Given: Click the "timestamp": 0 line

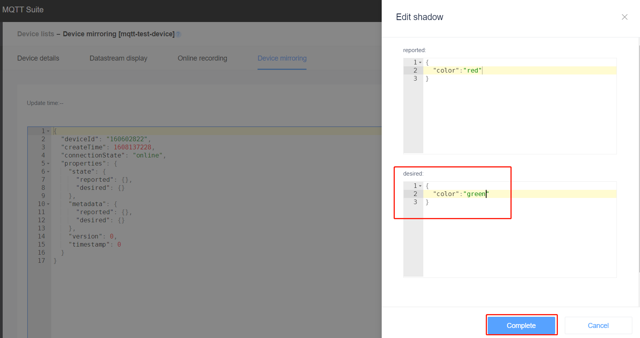Looking at the screenshot, I should pyautogui.click(x=95, y=244).
